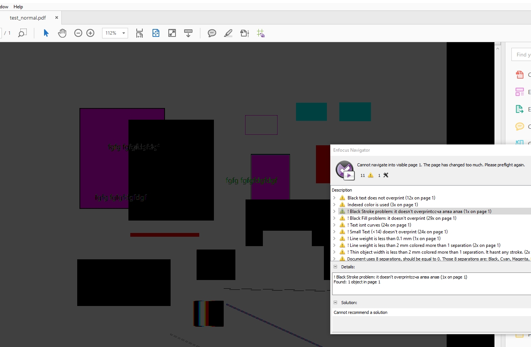Click the 'Find your tools' search field
The image size is (531, 347).
coord(521,55)
